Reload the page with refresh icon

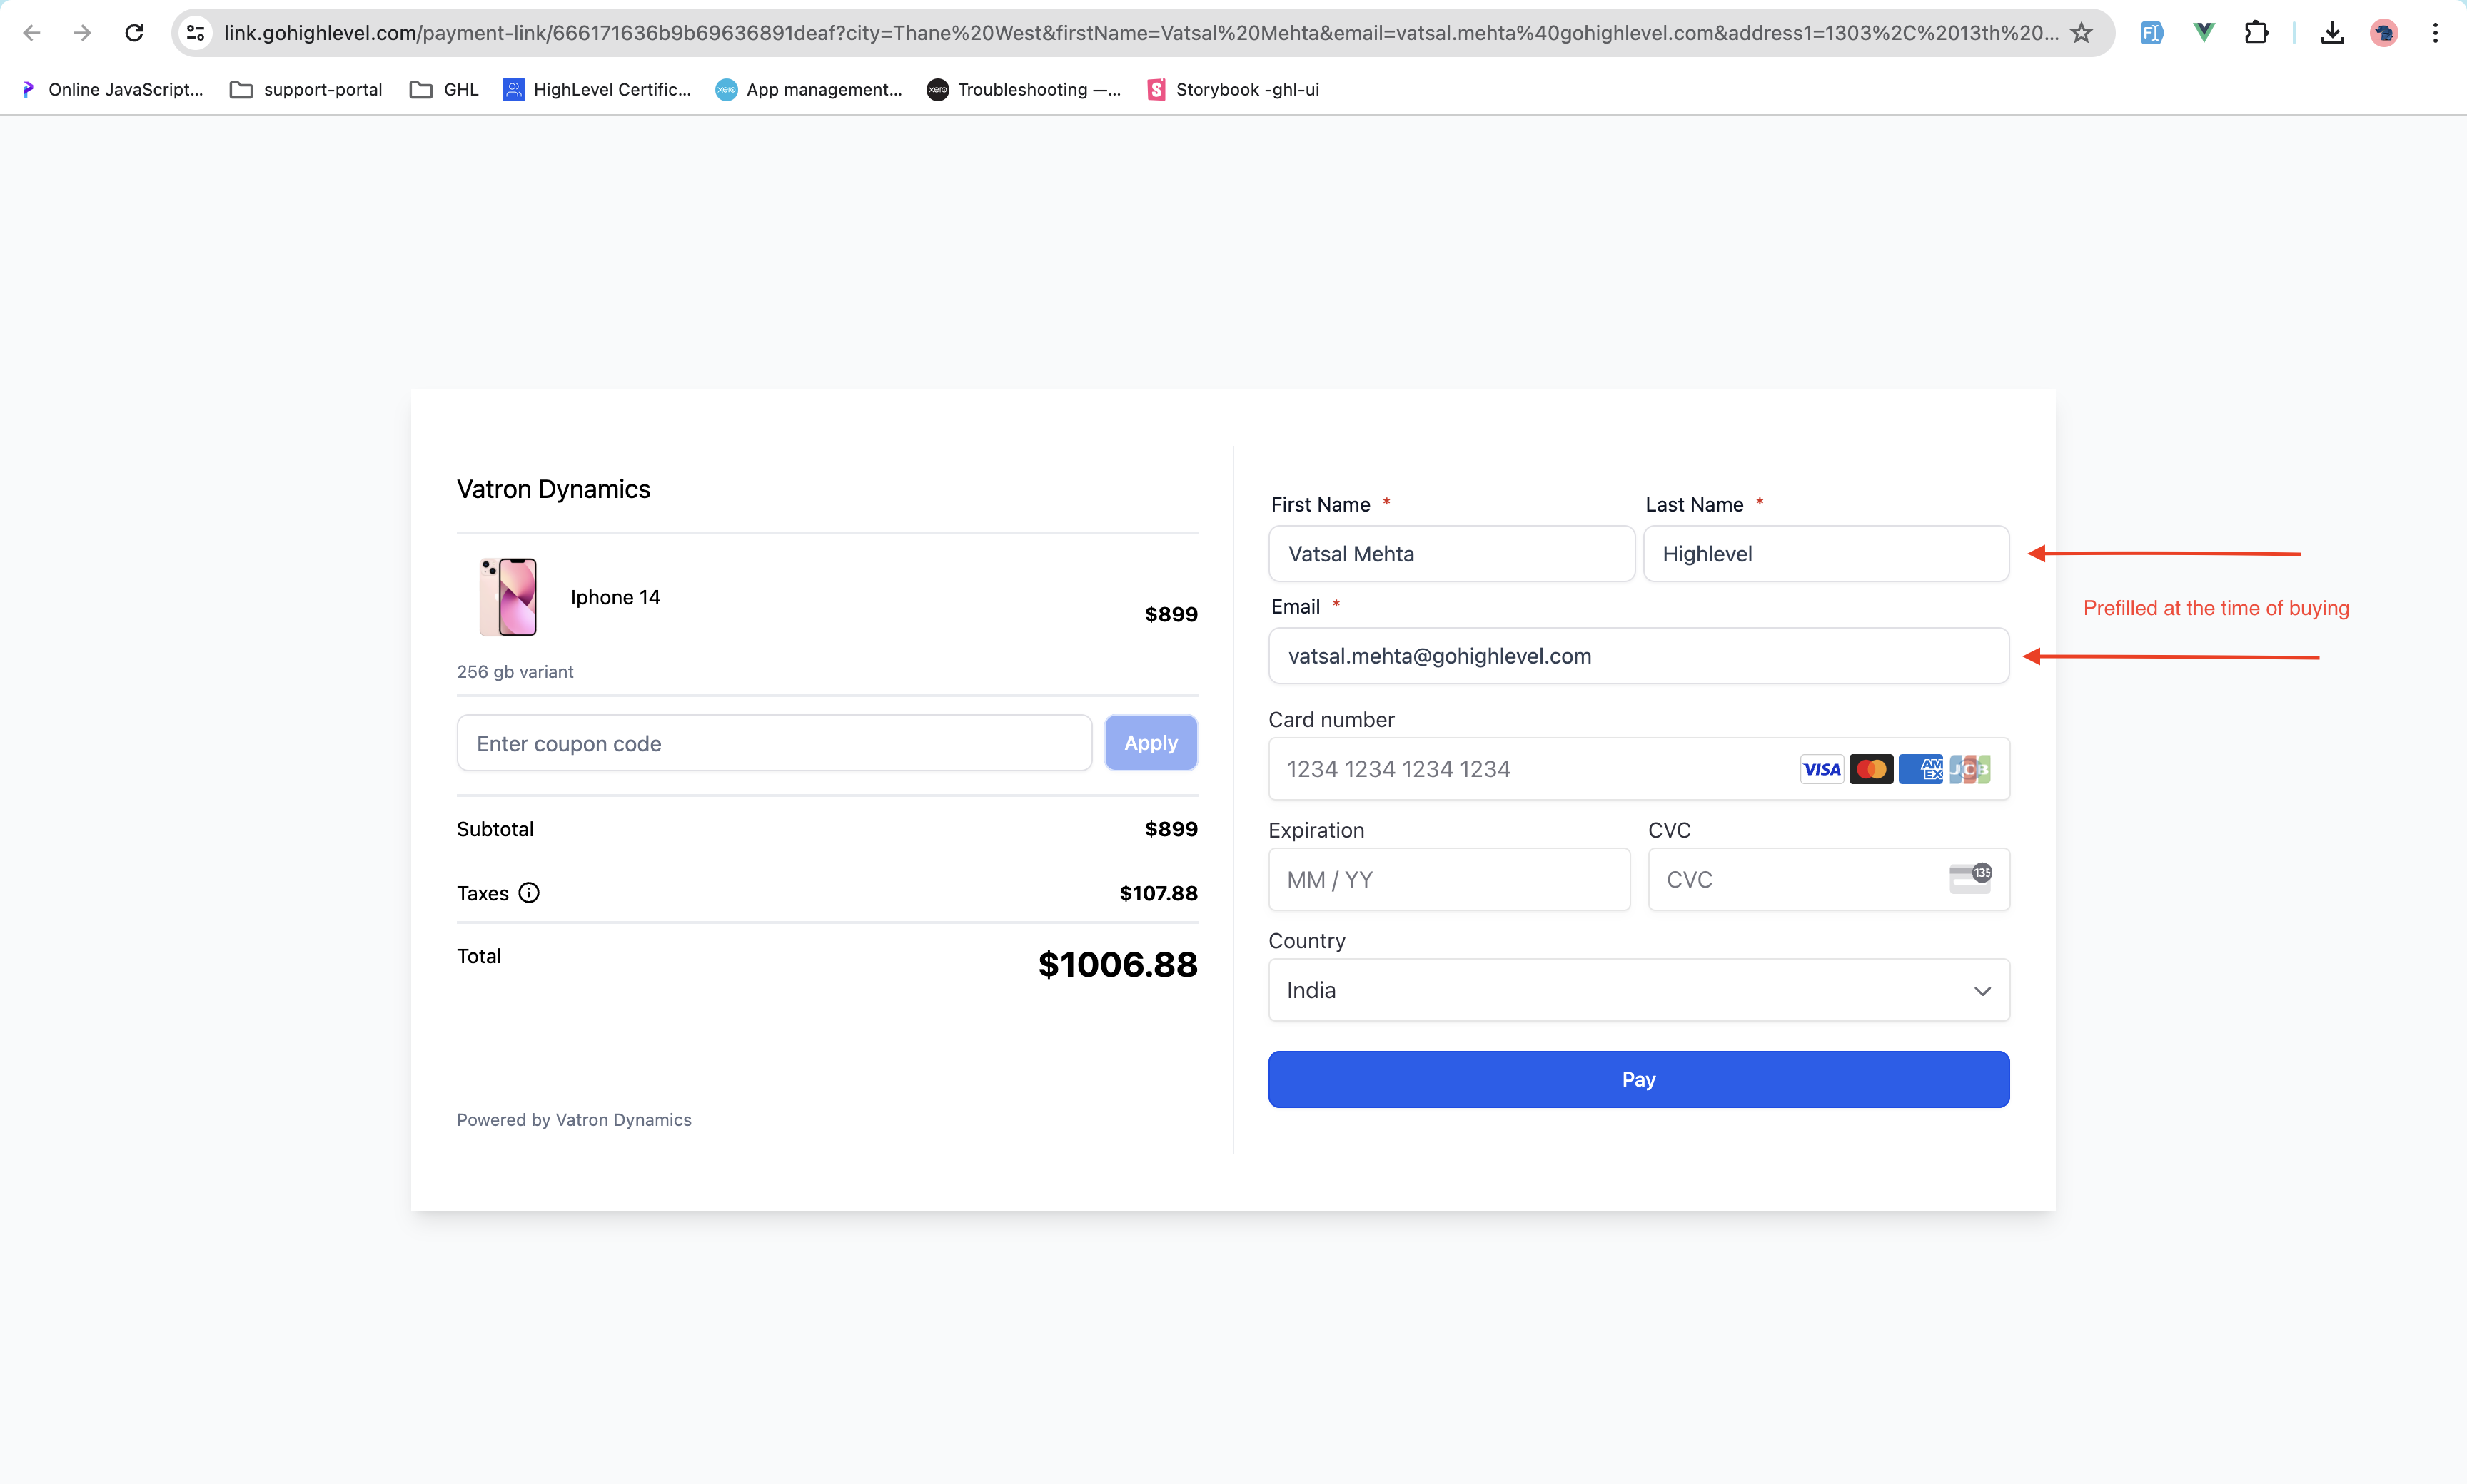(134, 33)
